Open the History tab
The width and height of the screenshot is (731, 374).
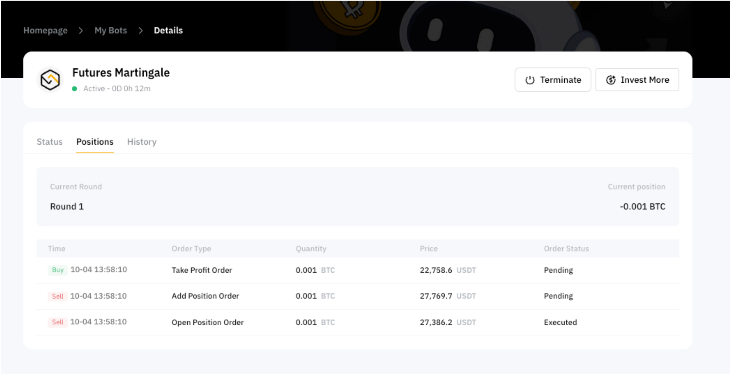(142, 142)
